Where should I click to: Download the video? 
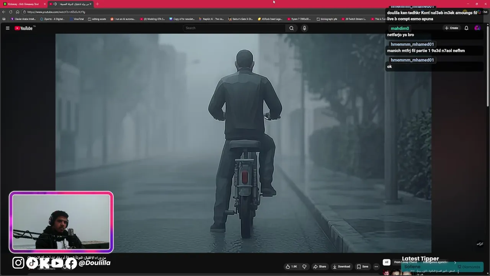pos(341,266)
